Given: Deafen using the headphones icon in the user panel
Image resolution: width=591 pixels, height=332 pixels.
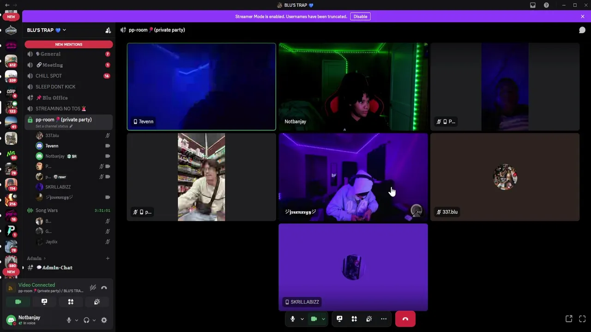Looking at the screenshot, I should tap(86, 320).
